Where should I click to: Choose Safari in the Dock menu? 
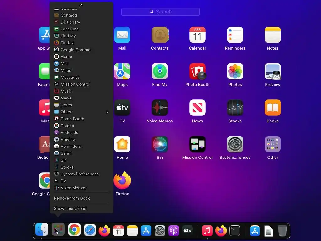(81, 153)
